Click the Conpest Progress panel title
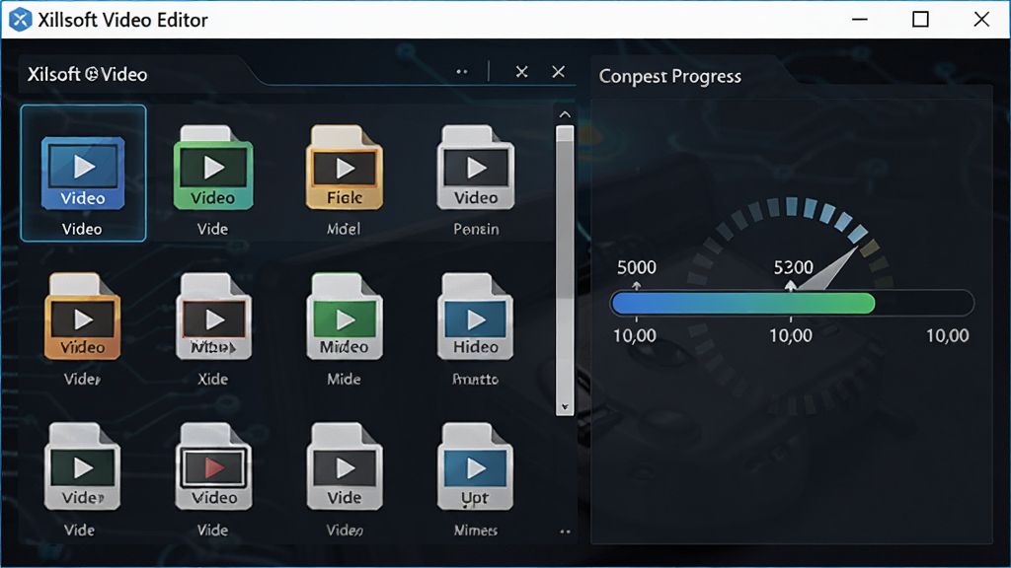This screenshot has width=1011, height=568. [x=670, y=76]
